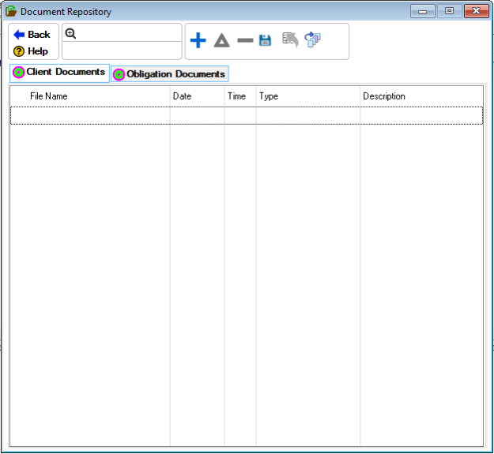494x454 pixels.
Task: Click the Time column header
Action: coord(236,96)
